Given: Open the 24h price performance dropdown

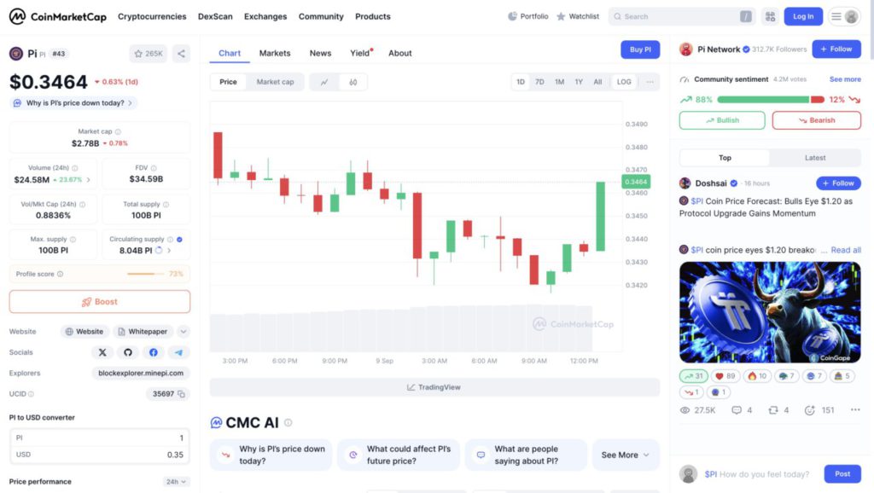Looking at the screenshot, I should [176, 482].
